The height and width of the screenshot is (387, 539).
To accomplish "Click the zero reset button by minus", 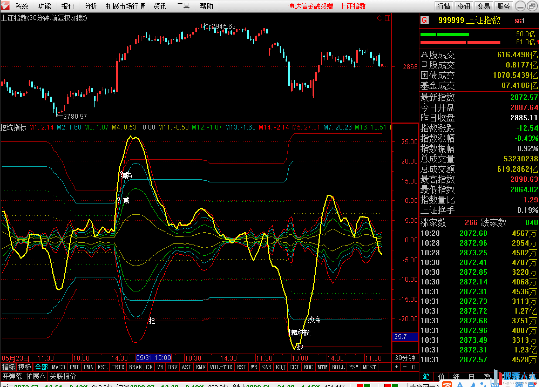I will coord(413,367).
